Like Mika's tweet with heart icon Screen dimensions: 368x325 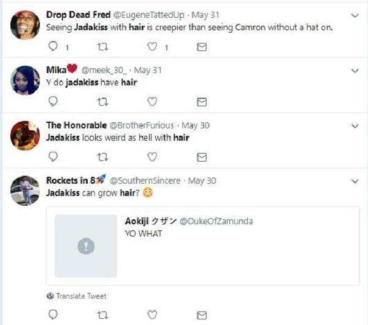click(152, 101)
